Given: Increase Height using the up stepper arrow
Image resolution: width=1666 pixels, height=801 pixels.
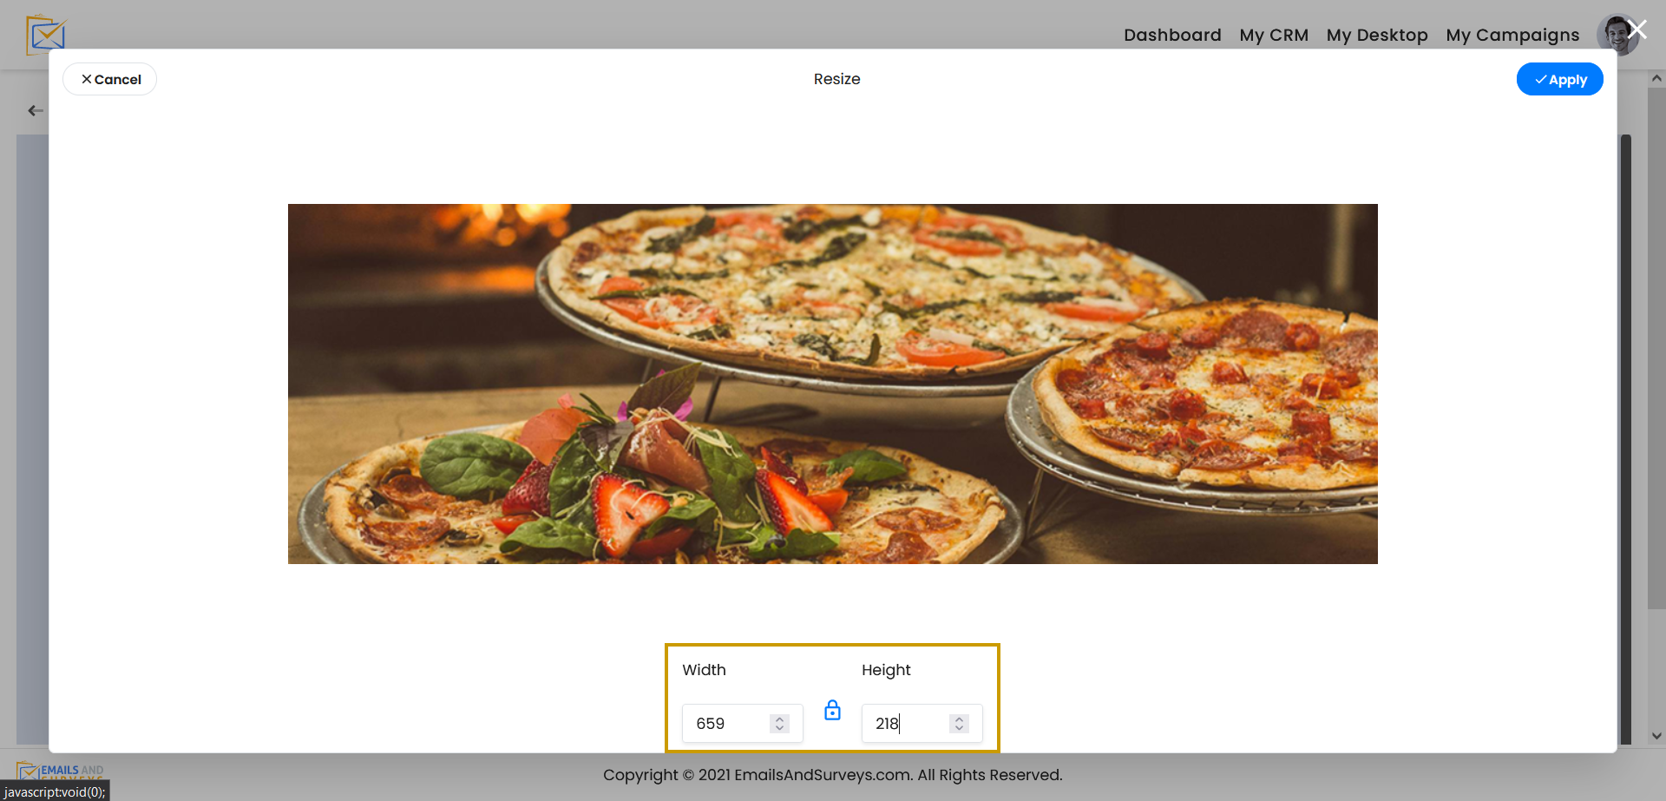Looking at the screenshot, I should [959, 717].
